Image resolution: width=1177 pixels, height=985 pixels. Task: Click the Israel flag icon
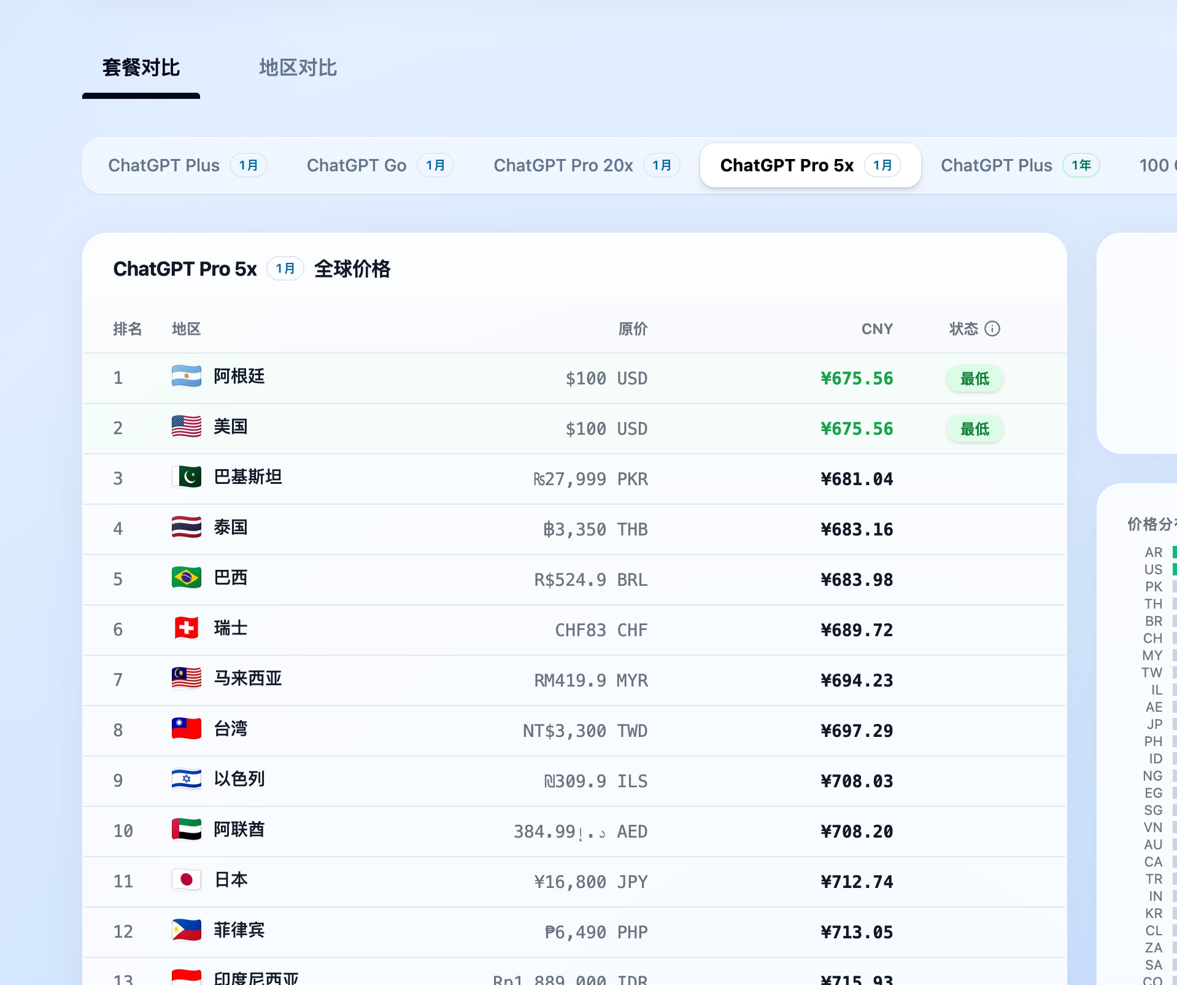click(187, 779)
